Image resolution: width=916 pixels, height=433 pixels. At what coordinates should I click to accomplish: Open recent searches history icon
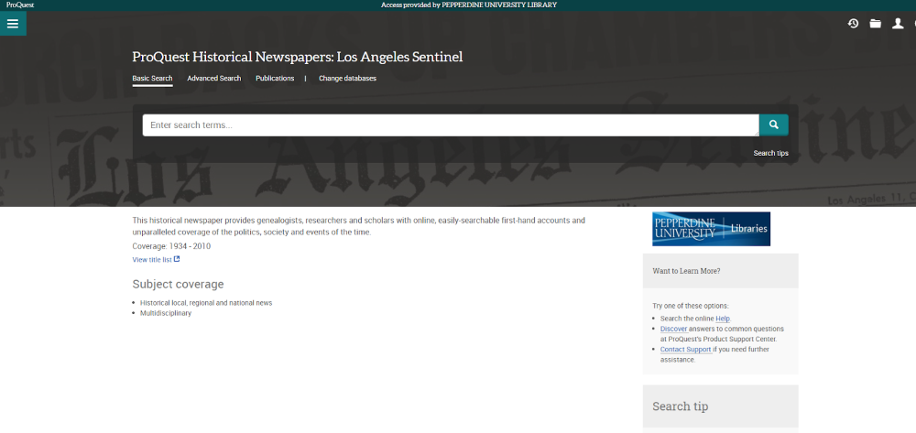853,23
